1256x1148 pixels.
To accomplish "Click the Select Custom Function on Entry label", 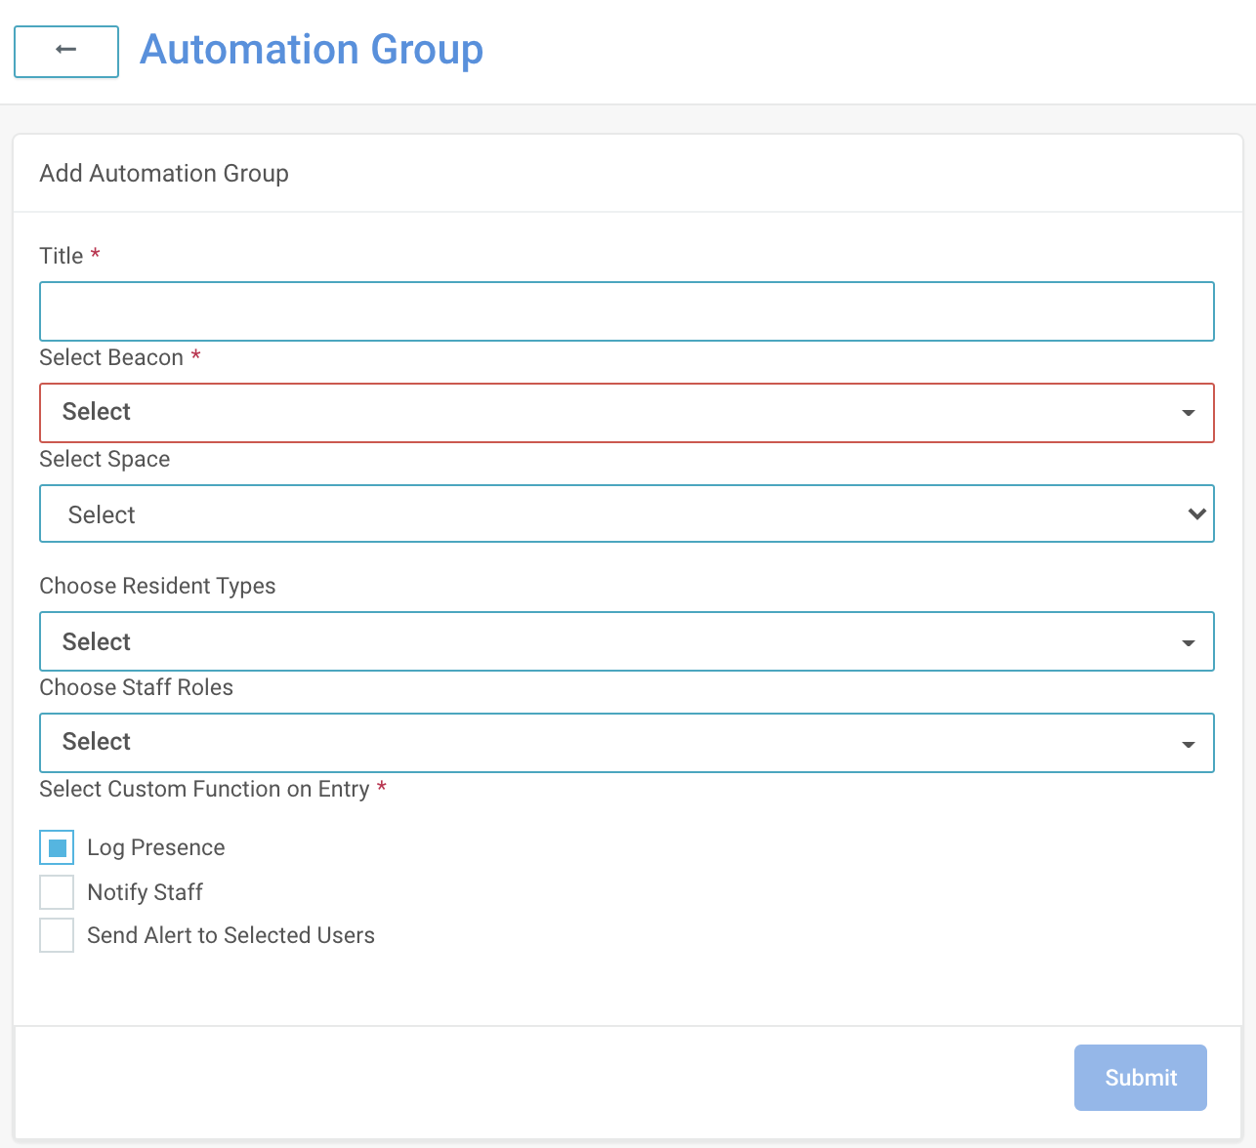I will 204,789.
